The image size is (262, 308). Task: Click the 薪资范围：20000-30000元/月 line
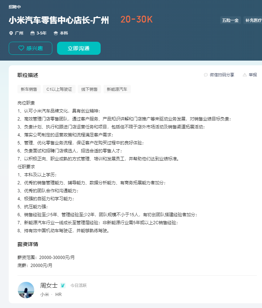pyautogui.click(x=46, y=257)
